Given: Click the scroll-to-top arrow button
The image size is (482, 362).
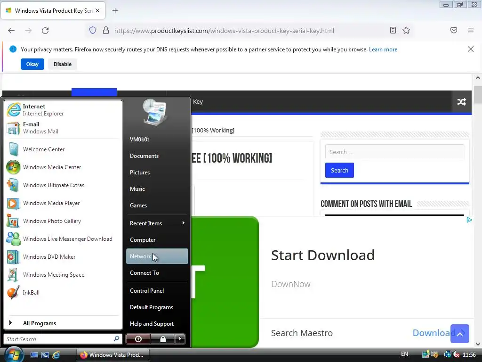Looking at the screenshot, I should 459,333.
